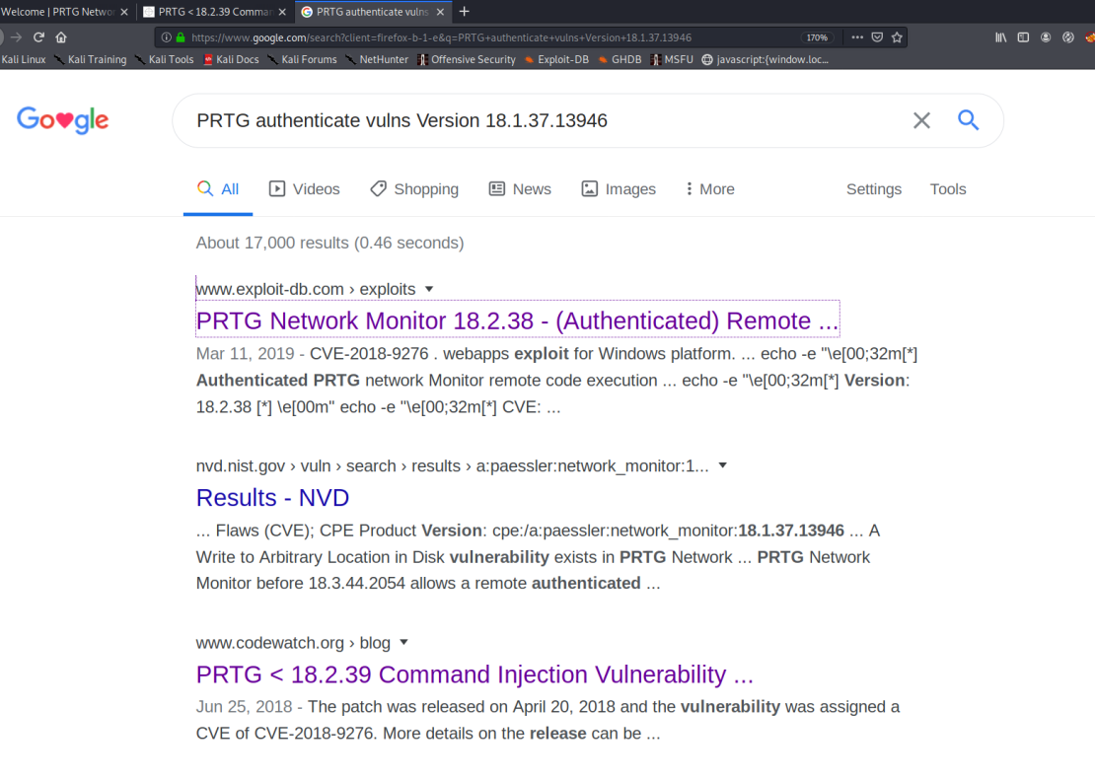The width and height of the screenshot is (1095, 779).
Task: Open the Firefox library icon
Action: coord(1000,37)
